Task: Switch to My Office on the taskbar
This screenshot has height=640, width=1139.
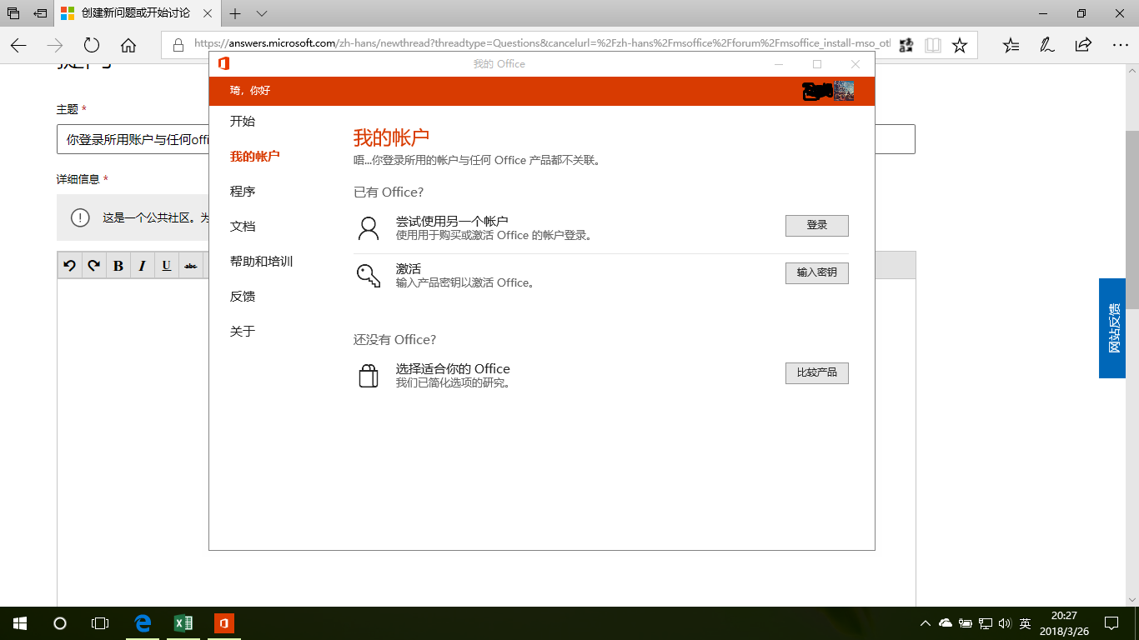Action: click(x=223, y=623)
